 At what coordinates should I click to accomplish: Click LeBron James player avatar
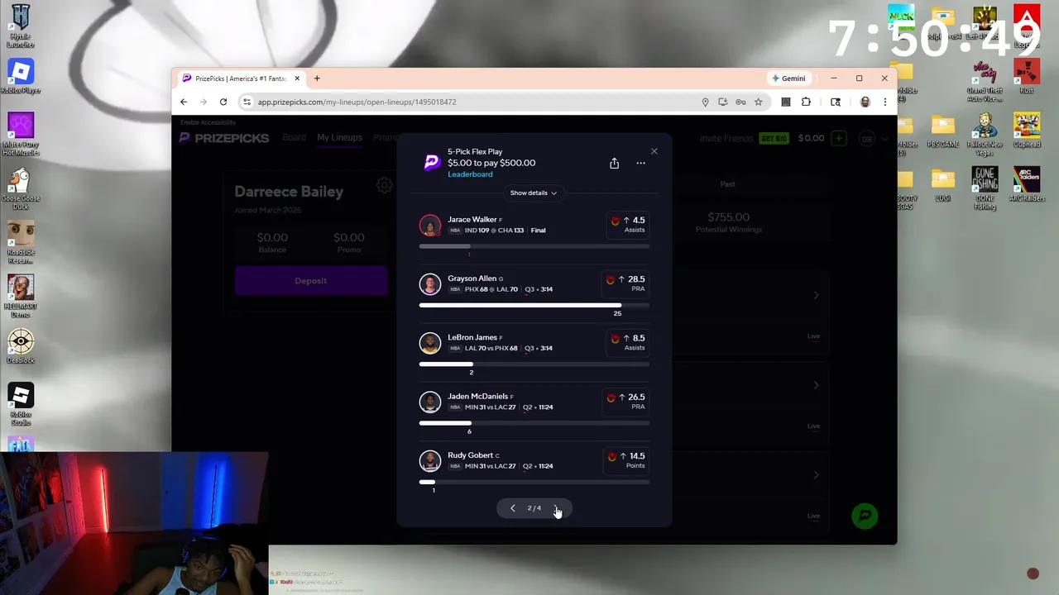[430, 343]
